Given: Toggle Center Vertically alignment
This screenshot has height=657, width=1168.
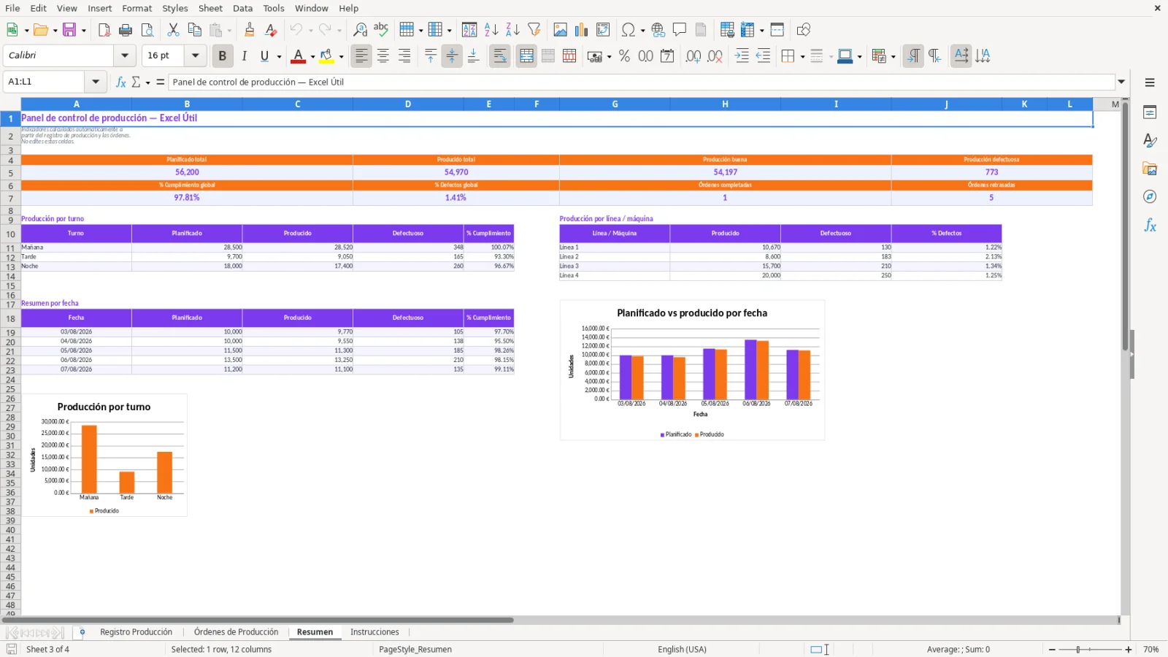Looking at the screenshot, I should coord(452,56).
